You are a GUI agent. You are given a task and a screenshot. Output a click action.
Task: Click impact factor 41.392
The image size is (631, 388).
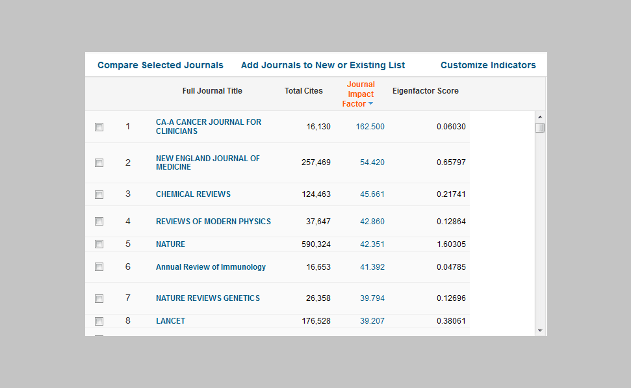pos(372,267)
